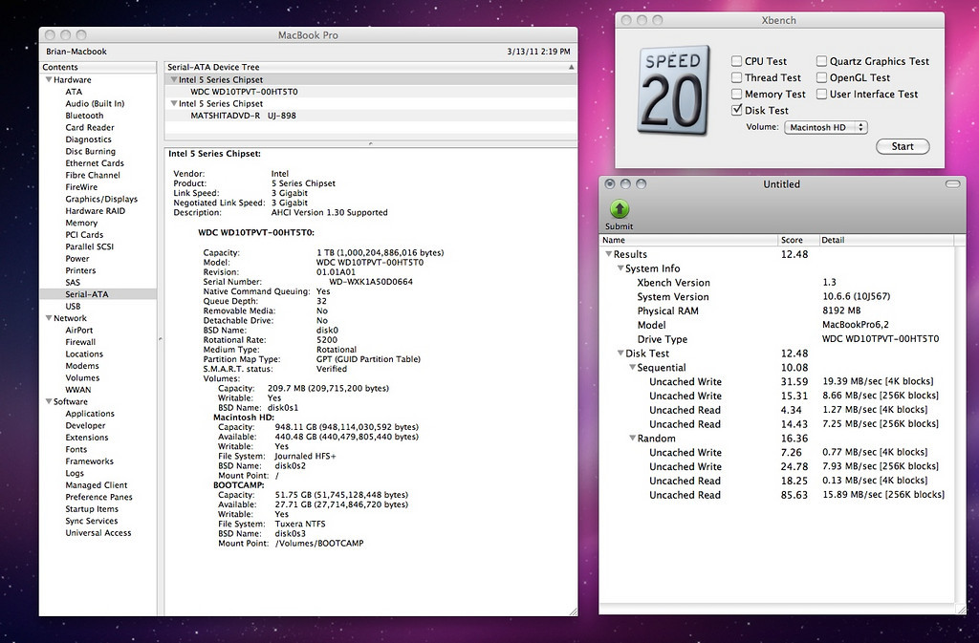Select ATA in the Hardware list
Image resolution: width=979 pixels, height=643 pixels.
coord(74,92)
